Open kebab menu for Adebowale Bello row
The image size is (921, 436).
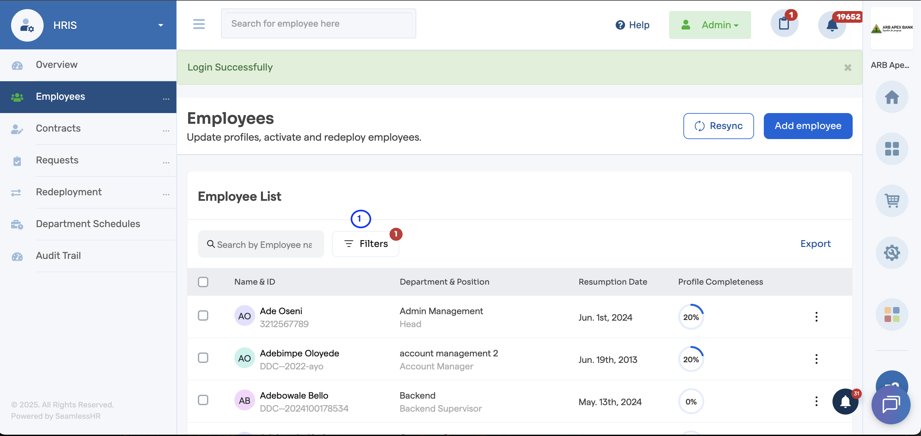pyautogui.click(x=816, y=401)
